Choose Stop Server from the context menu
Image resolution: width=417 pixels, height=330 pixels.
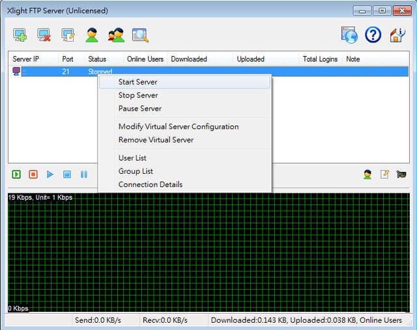(184, 96)
